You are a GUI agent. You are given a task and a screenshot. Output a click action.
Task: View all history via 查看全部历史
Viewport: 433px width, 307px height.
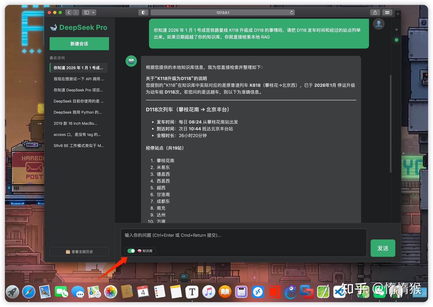point(79,252)
